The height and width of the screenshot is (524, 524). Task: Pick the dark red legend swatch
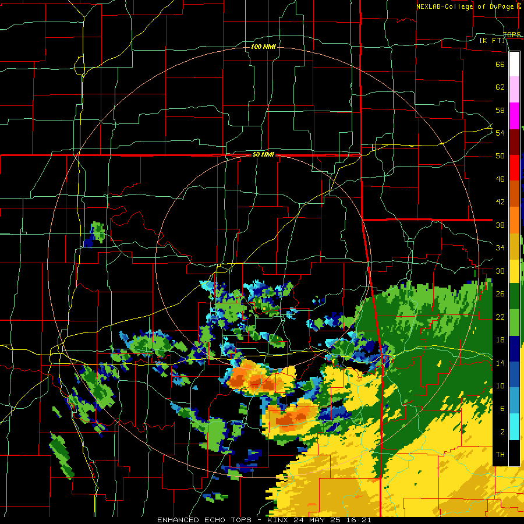[x=514, y=142]
